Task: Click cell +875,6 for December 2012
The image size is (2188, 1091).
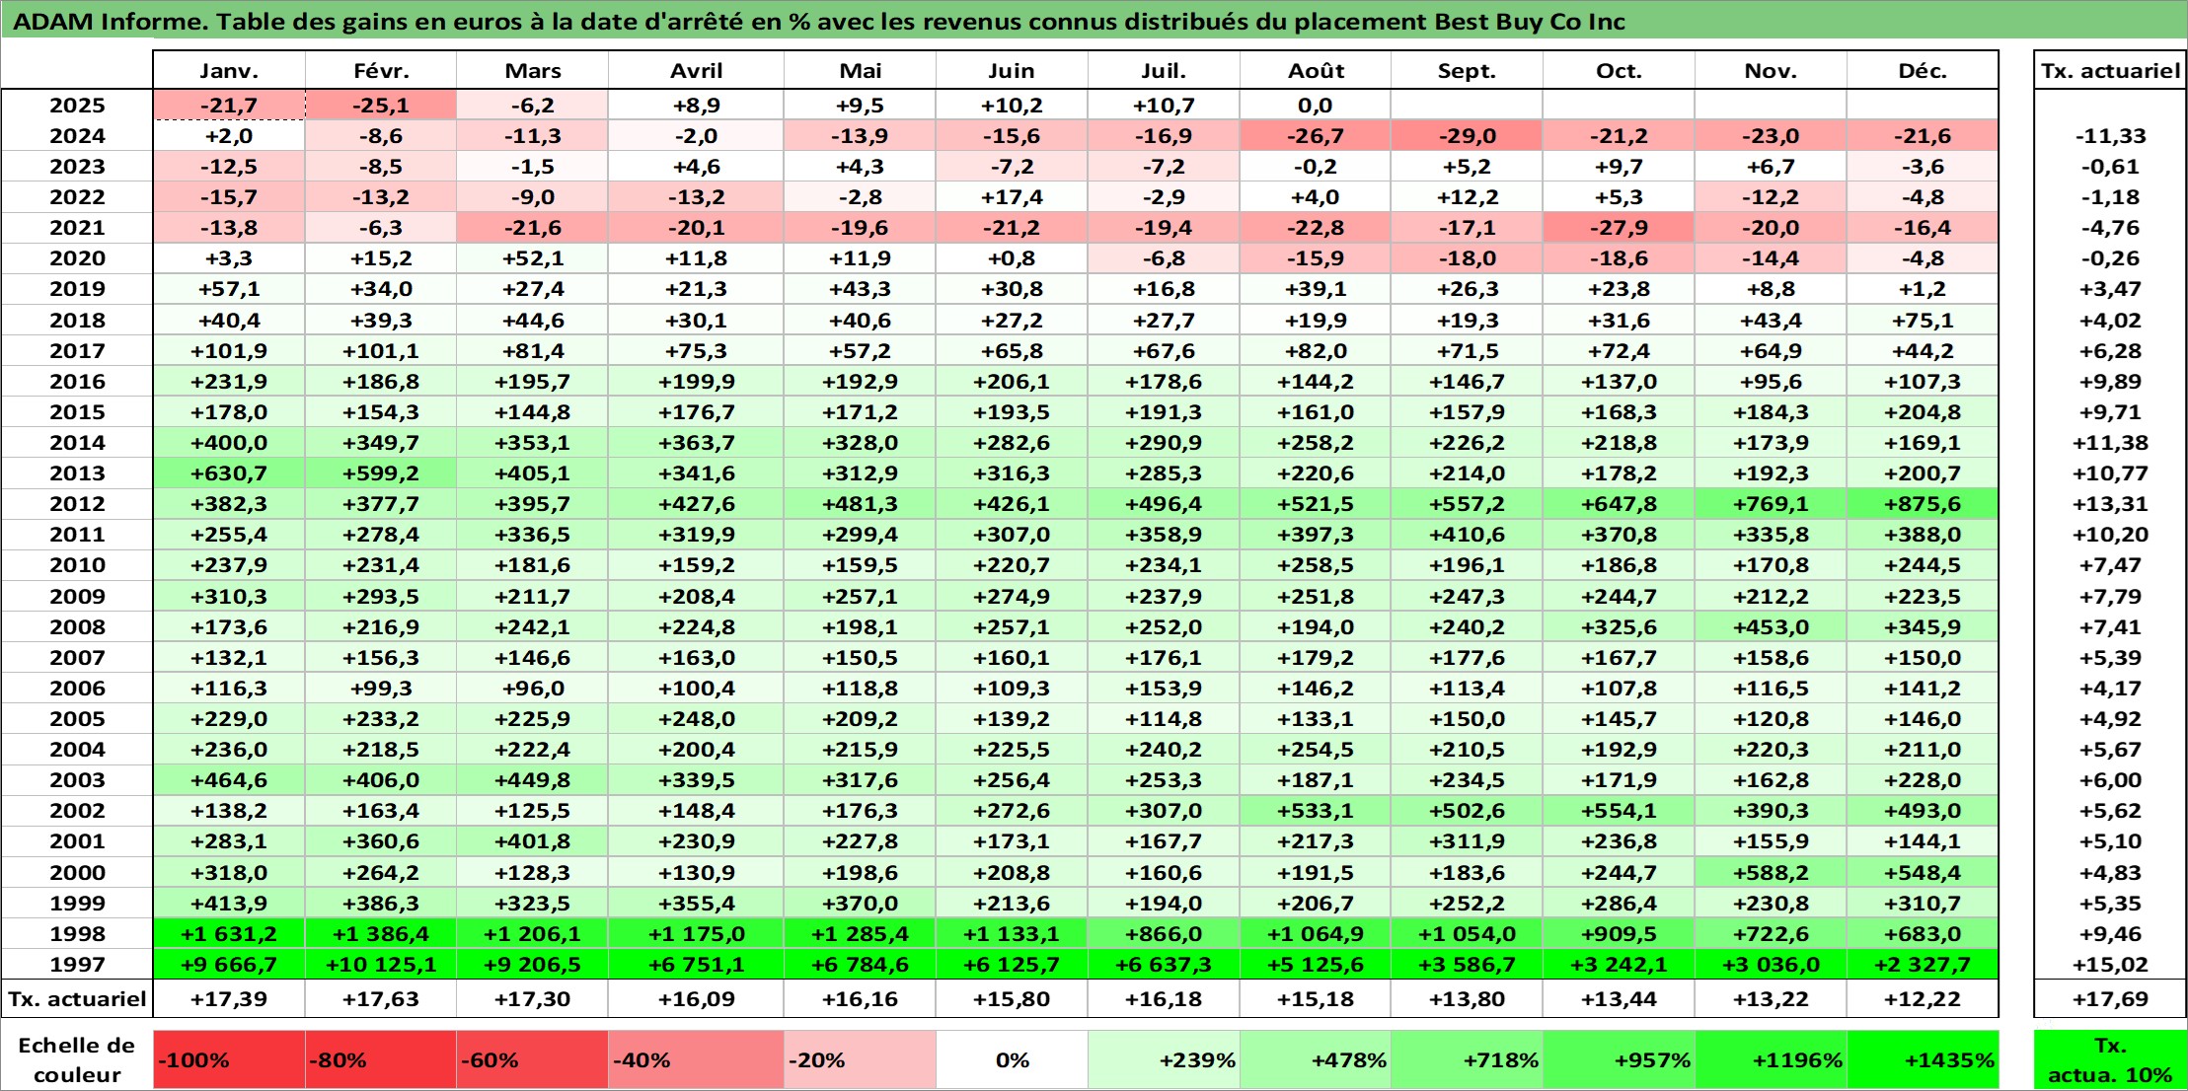Action: coord(1923,504)
